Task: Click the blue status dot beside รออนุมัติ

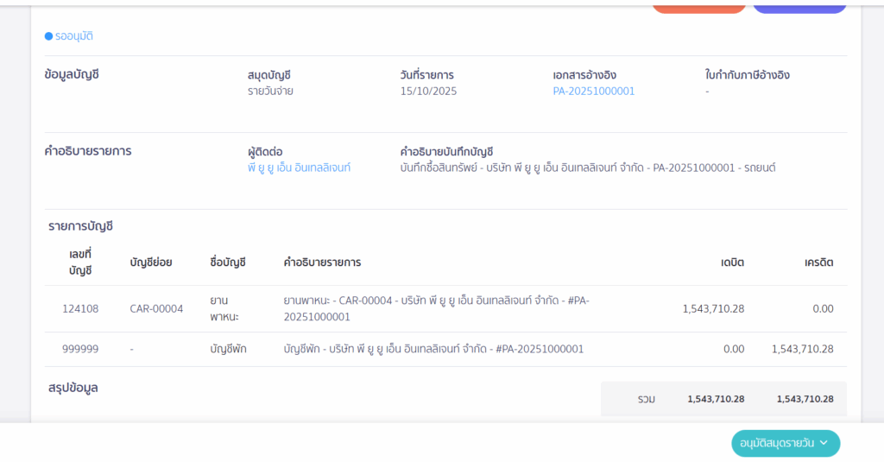Action: tap(48, 36)
